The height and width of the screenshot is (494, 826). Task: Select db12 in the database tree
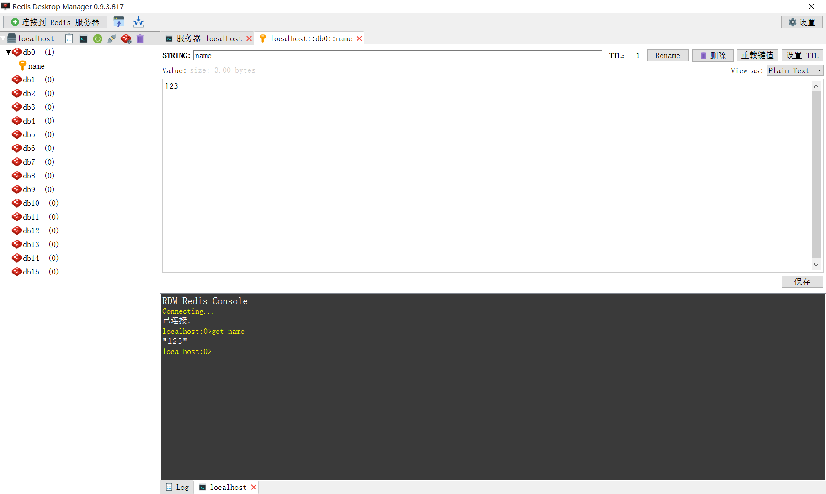pyautogui.click(x=31, y=231)
